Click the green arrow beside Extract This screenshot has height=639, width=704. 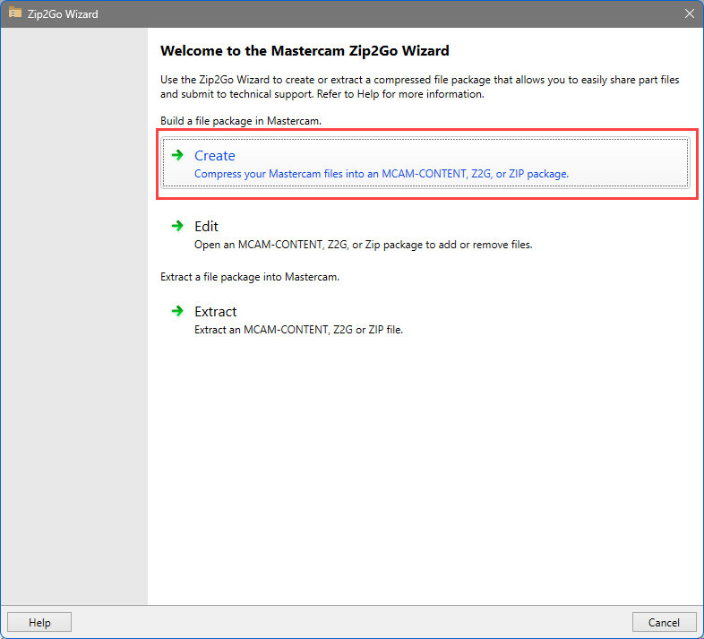pyautogui.click(x=178, y=311)
